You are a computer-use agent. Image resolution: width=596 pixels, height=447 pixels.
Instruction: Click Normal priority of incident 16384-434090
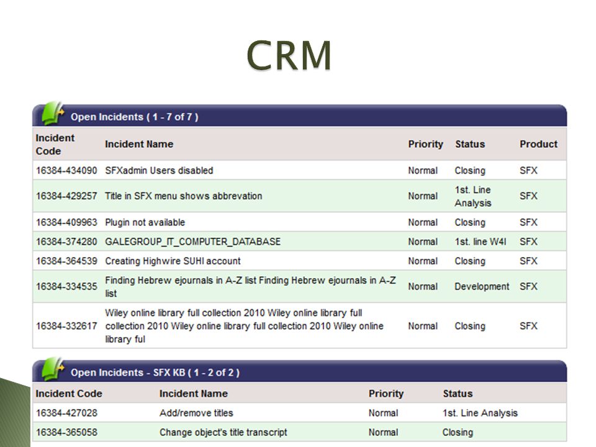[423, 171]
